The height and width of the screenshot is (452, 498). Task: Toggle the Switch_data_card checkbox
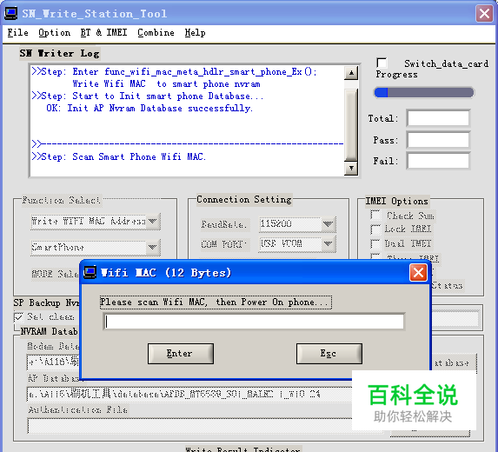382,63
